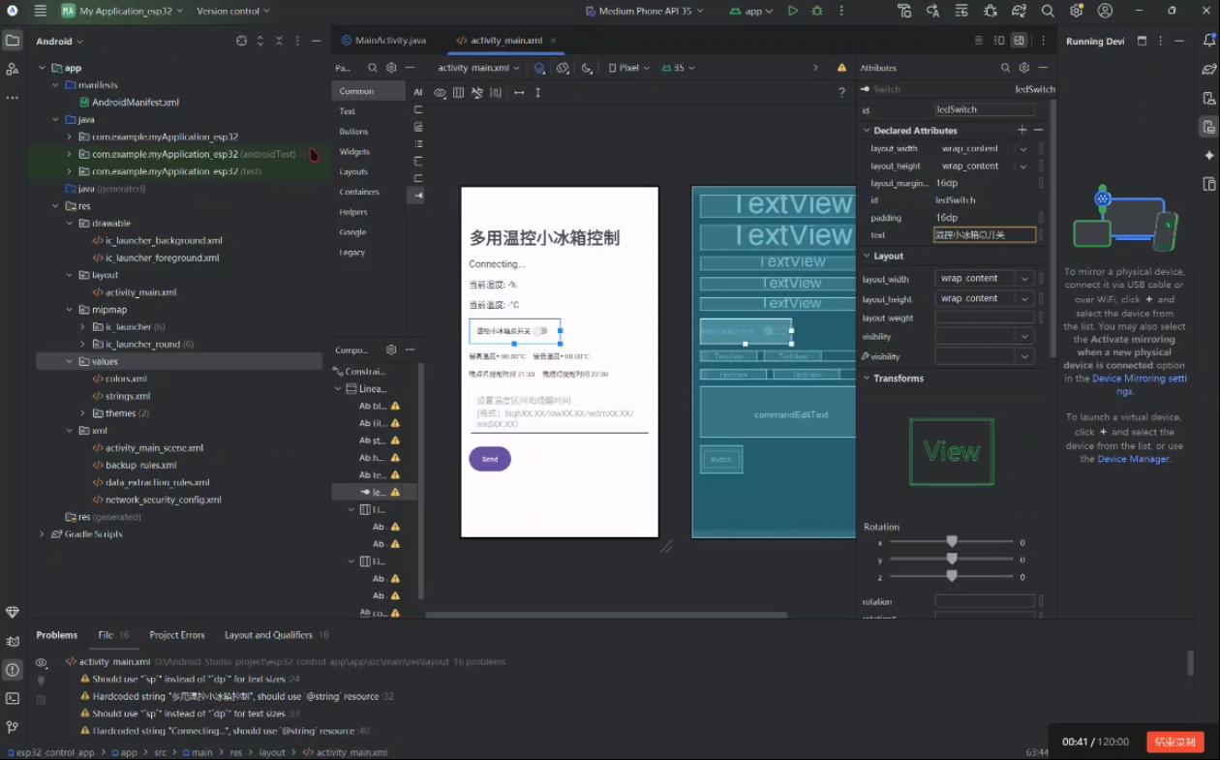
Task: Toggle View Options eye icon in design toolbar
Action: pos(441,93)
